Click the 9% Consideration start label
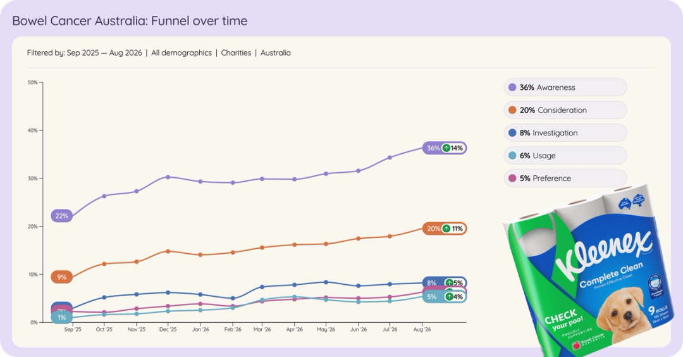This screenshot has width=683, height=357. coord(62,277)
